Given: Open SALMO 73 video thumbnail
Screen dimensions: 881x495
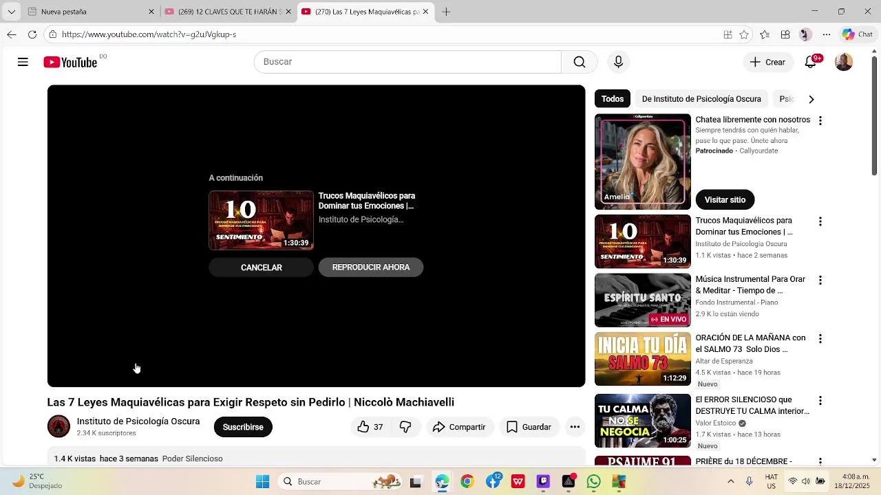Looking at the screenshot, I should click(642, 359).
